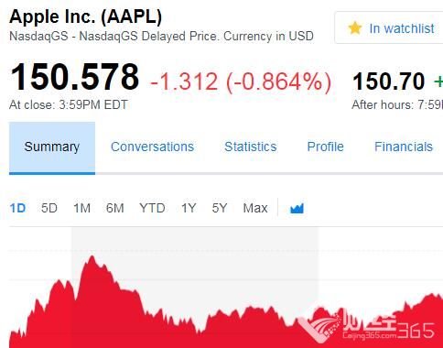Open the Profile tab
This screenshot has height=348, width=443.
click(x=325, y=147)
